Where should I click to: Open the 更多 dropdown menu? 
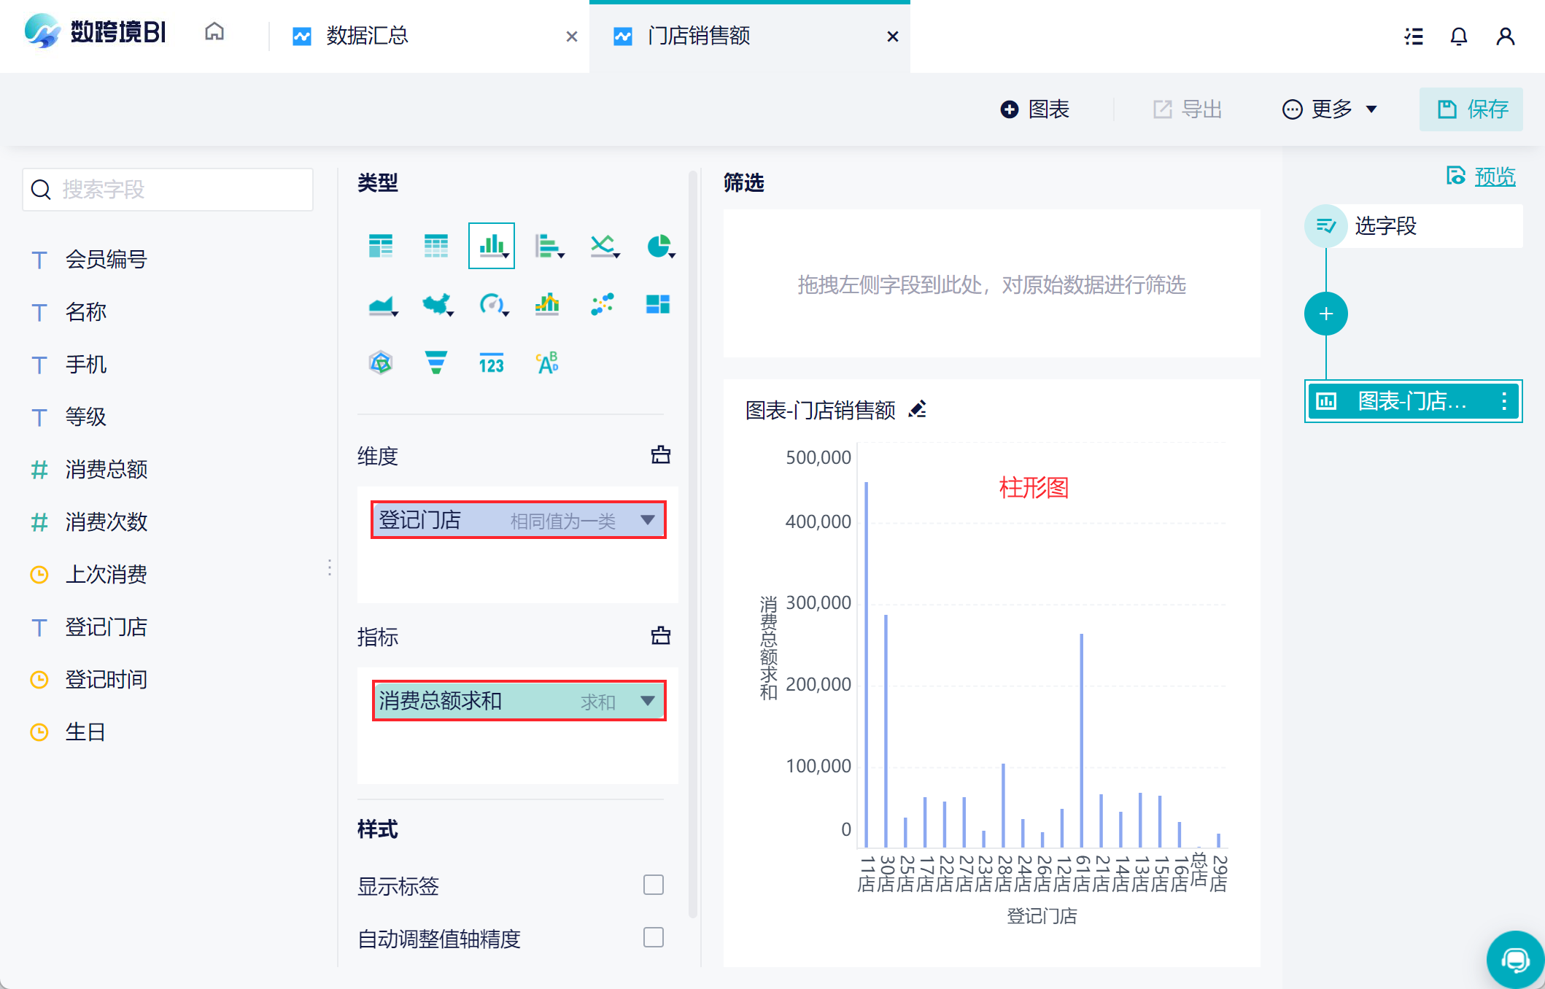[x=1330, y=109]
